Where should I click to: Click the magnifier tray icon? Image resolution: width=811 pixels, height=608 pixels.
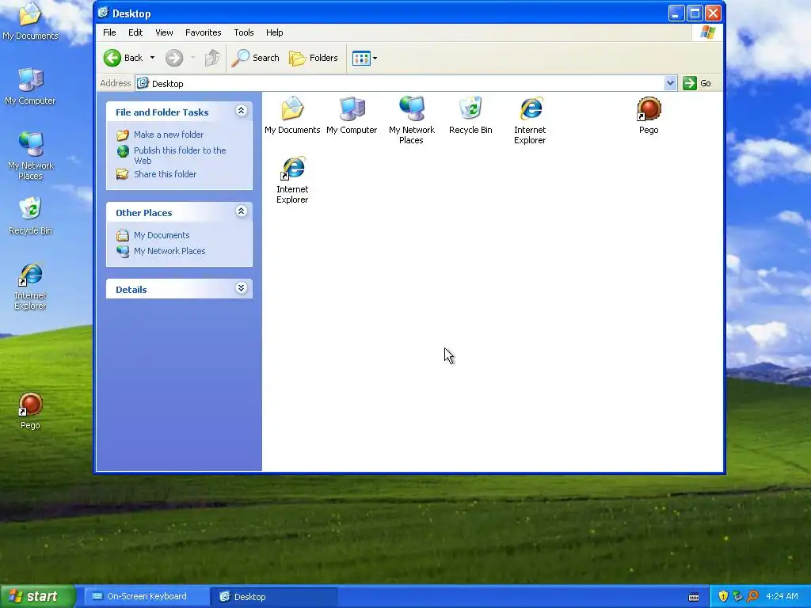tap(752, 596)
